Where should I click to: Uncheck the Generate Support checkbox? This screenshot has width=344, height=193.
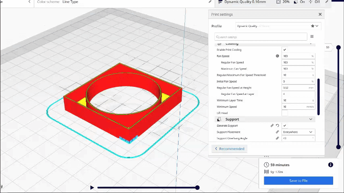pyautogui.click(x=285, y=126)
